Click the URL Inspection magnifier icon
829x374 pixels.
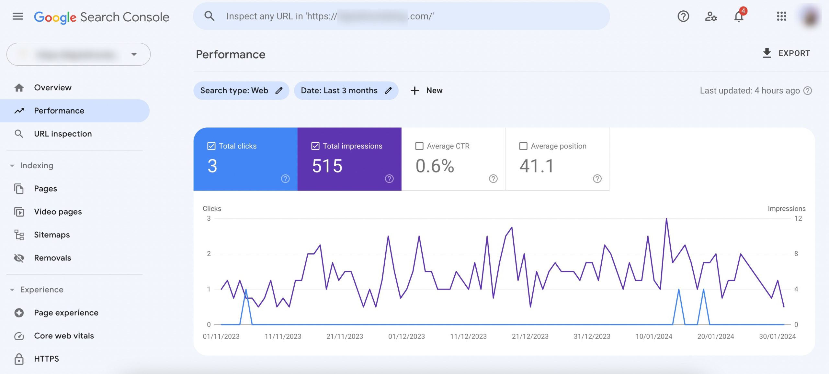coord(17,134)
